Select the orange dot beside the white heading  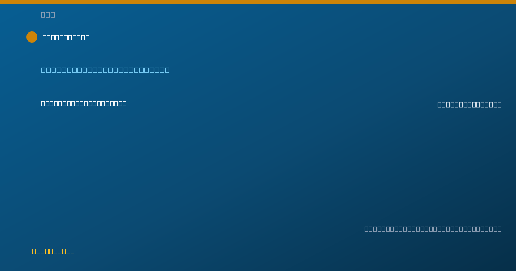(x=32, y=37)
